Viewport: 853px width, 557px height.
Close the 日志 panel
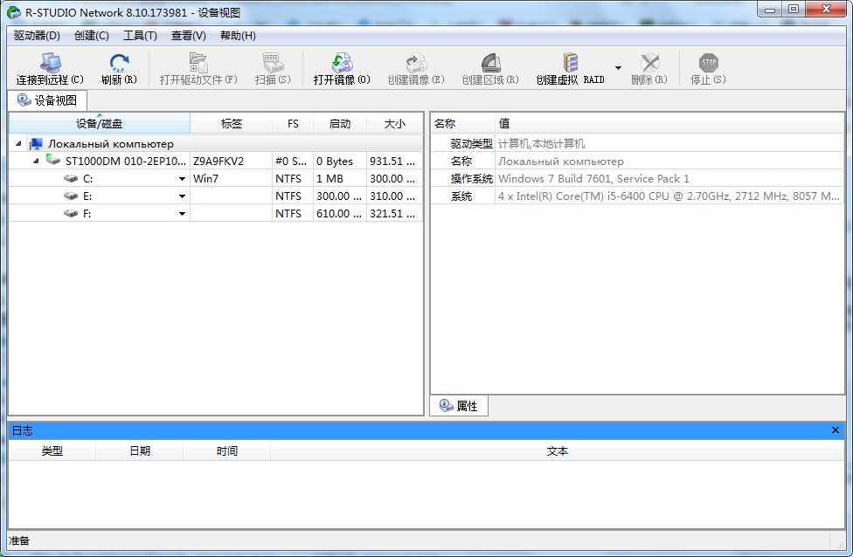click(x=835, y=430)
